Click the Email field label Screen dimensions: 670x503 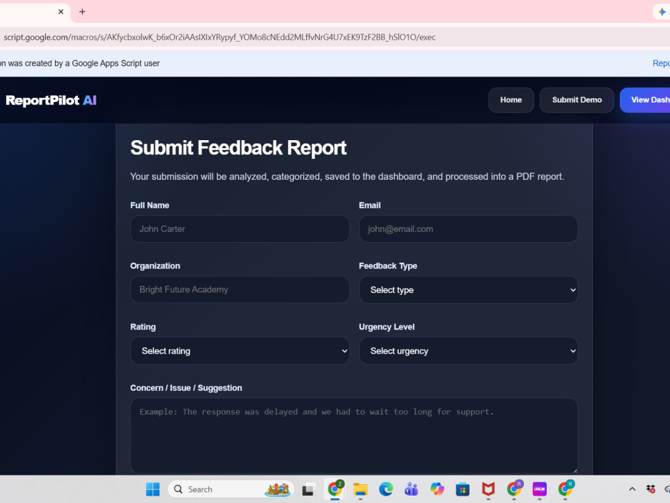(x=370, y=205)
